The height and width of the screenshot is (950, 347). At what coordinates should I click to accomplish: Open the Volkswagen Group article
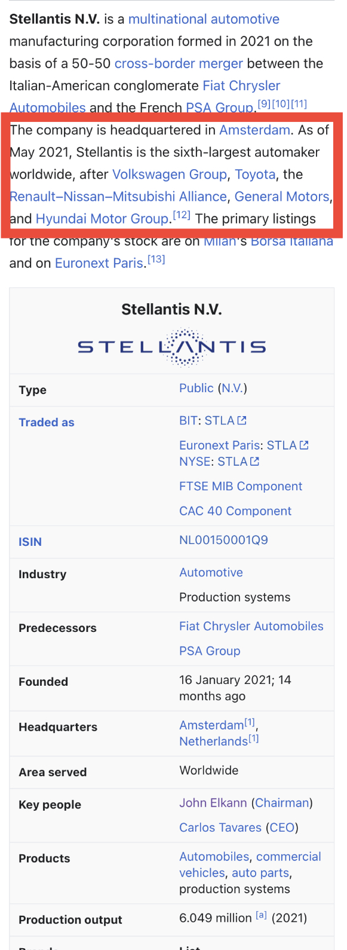pyautogui.click(x=170, y=175)
